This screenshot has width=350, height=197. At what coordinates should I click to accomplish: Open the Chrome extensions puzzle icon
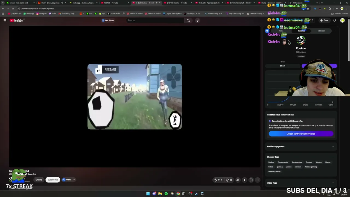tap(329, 8)
